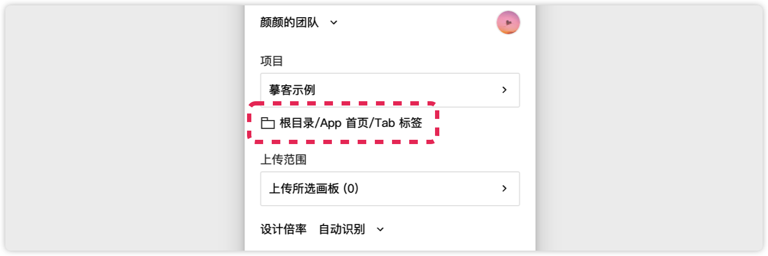Click the App 首页 path segment

point(344,124)
